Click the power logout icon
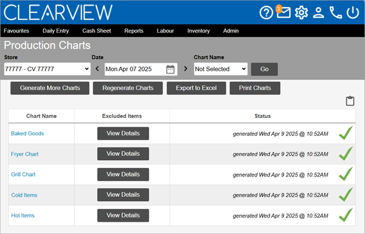This screenshot has width=365, height=234. tap(353, 12)
